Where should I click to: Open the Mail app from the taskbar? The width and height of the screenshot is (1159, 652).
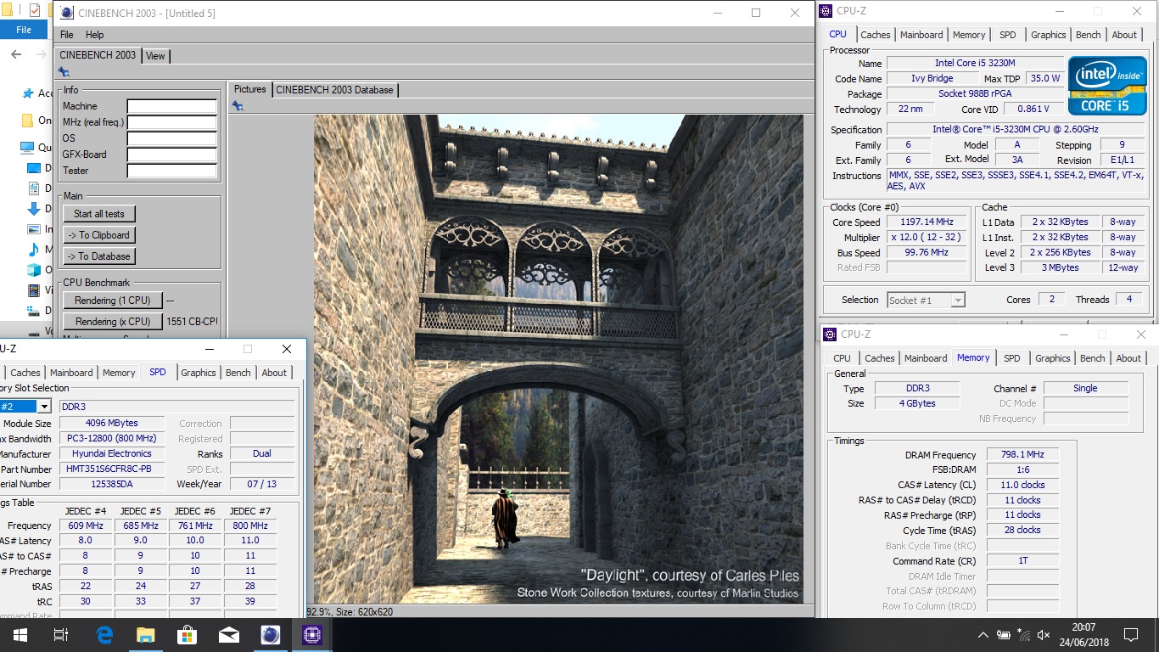[229, 634]
